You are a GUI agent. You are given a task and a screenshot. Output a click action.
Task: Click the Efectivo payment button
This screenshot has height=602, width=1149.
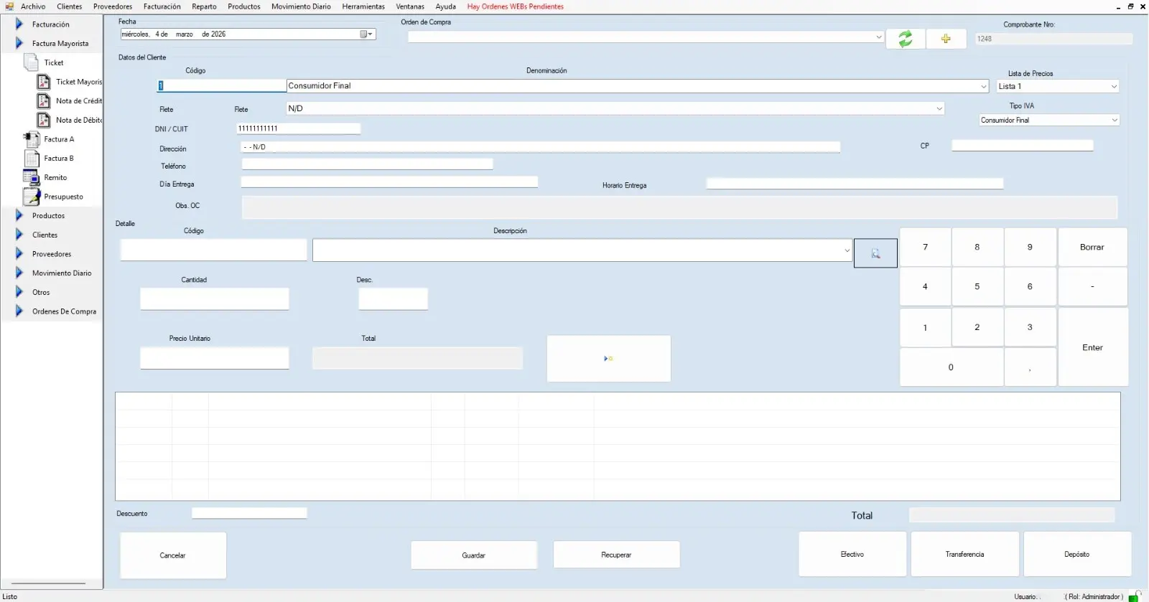(852, 554)
